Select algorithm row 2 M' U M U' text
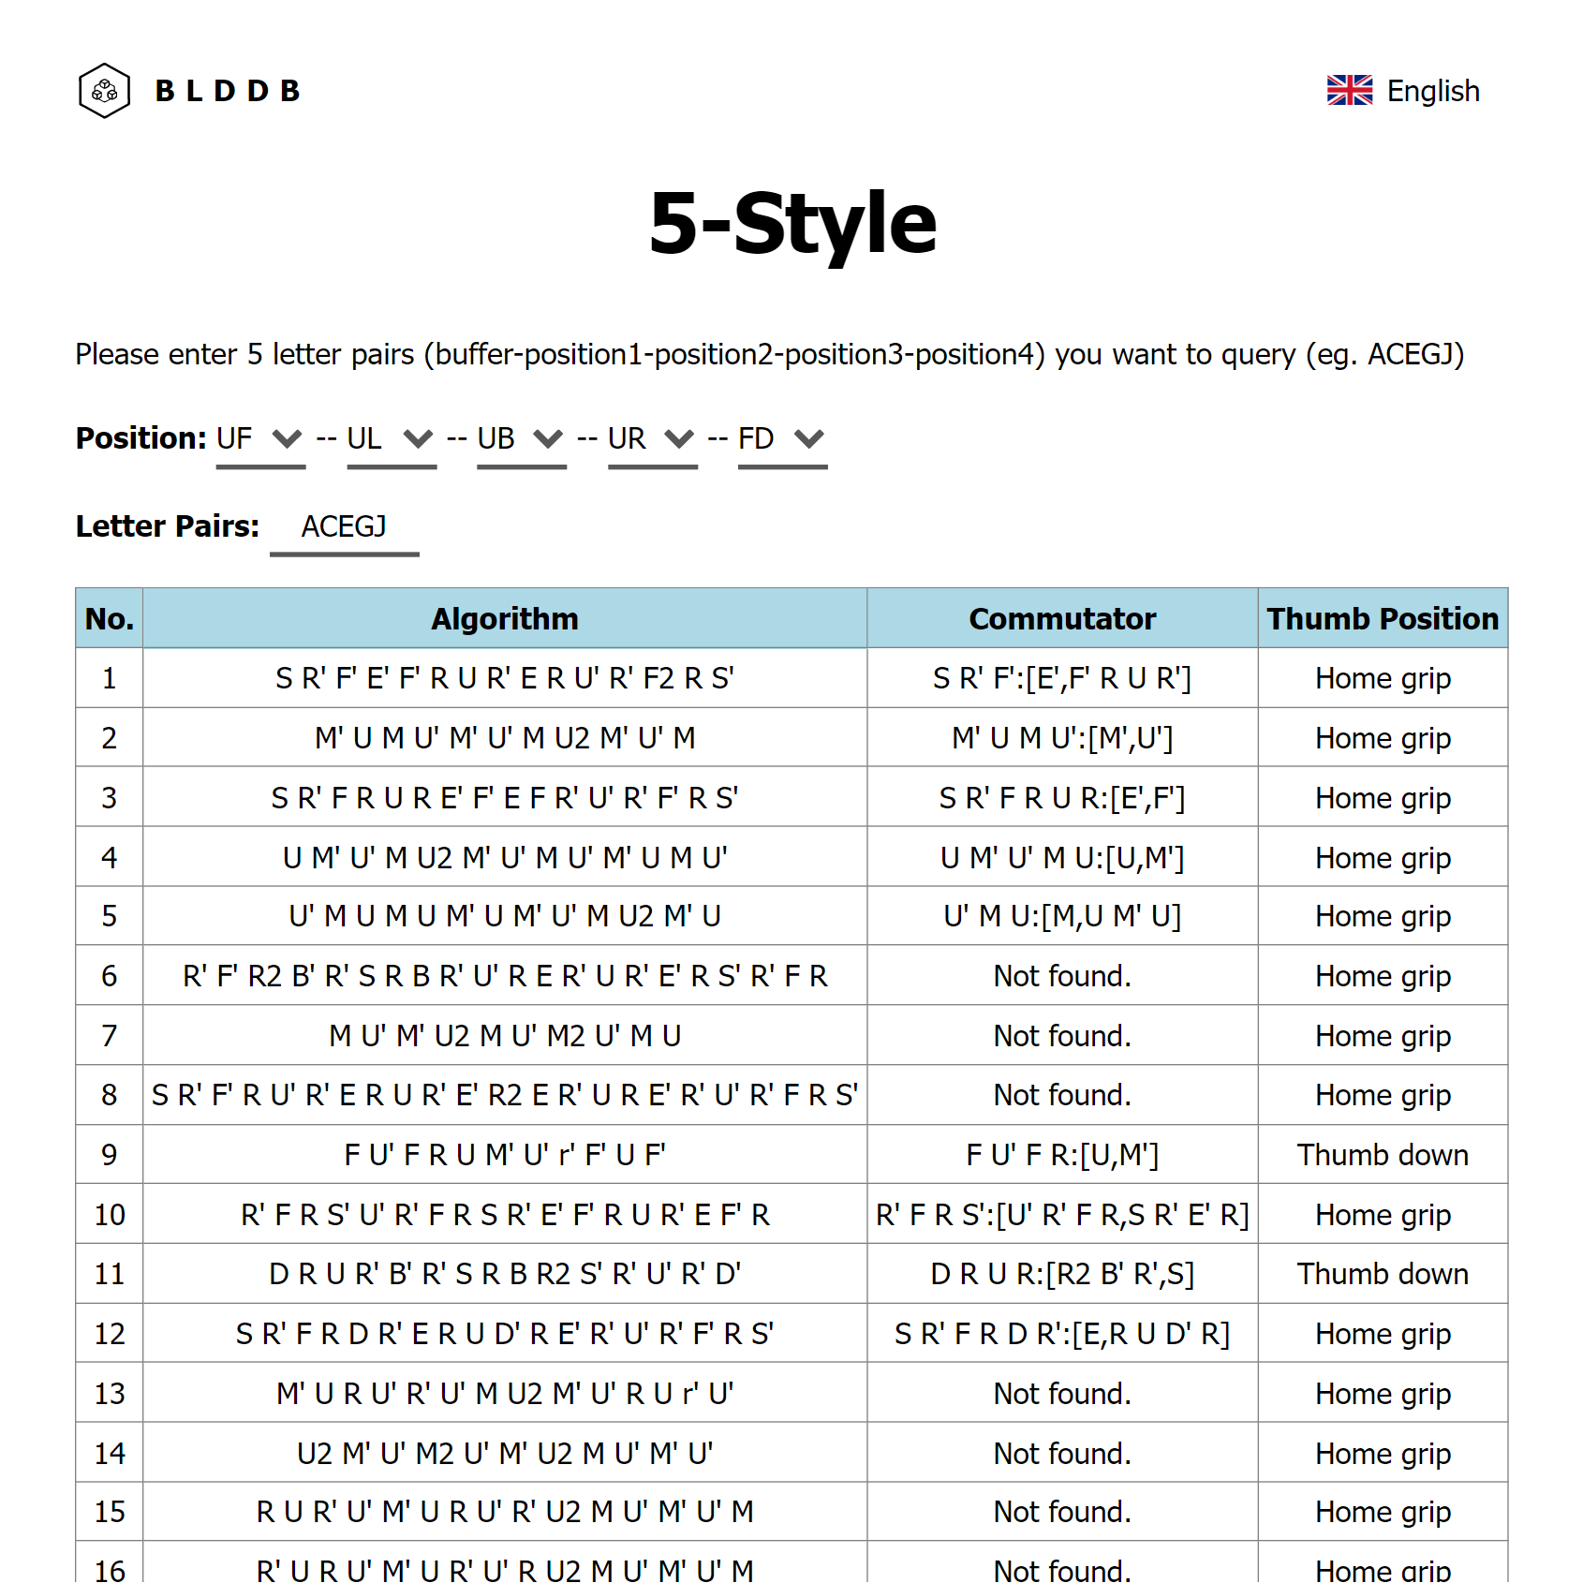 pos(504,738)
